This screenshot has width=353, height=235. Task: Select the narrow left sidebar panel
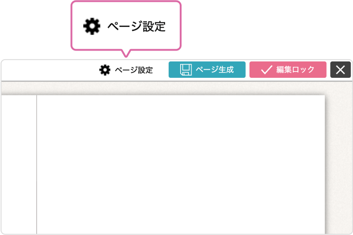click(19, 164)
